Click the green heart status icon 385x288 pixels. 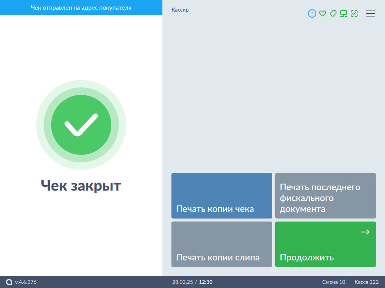point(322,13)
